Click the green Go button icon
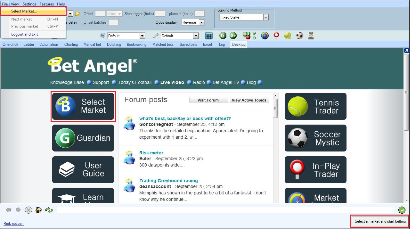 coord(402,210)
